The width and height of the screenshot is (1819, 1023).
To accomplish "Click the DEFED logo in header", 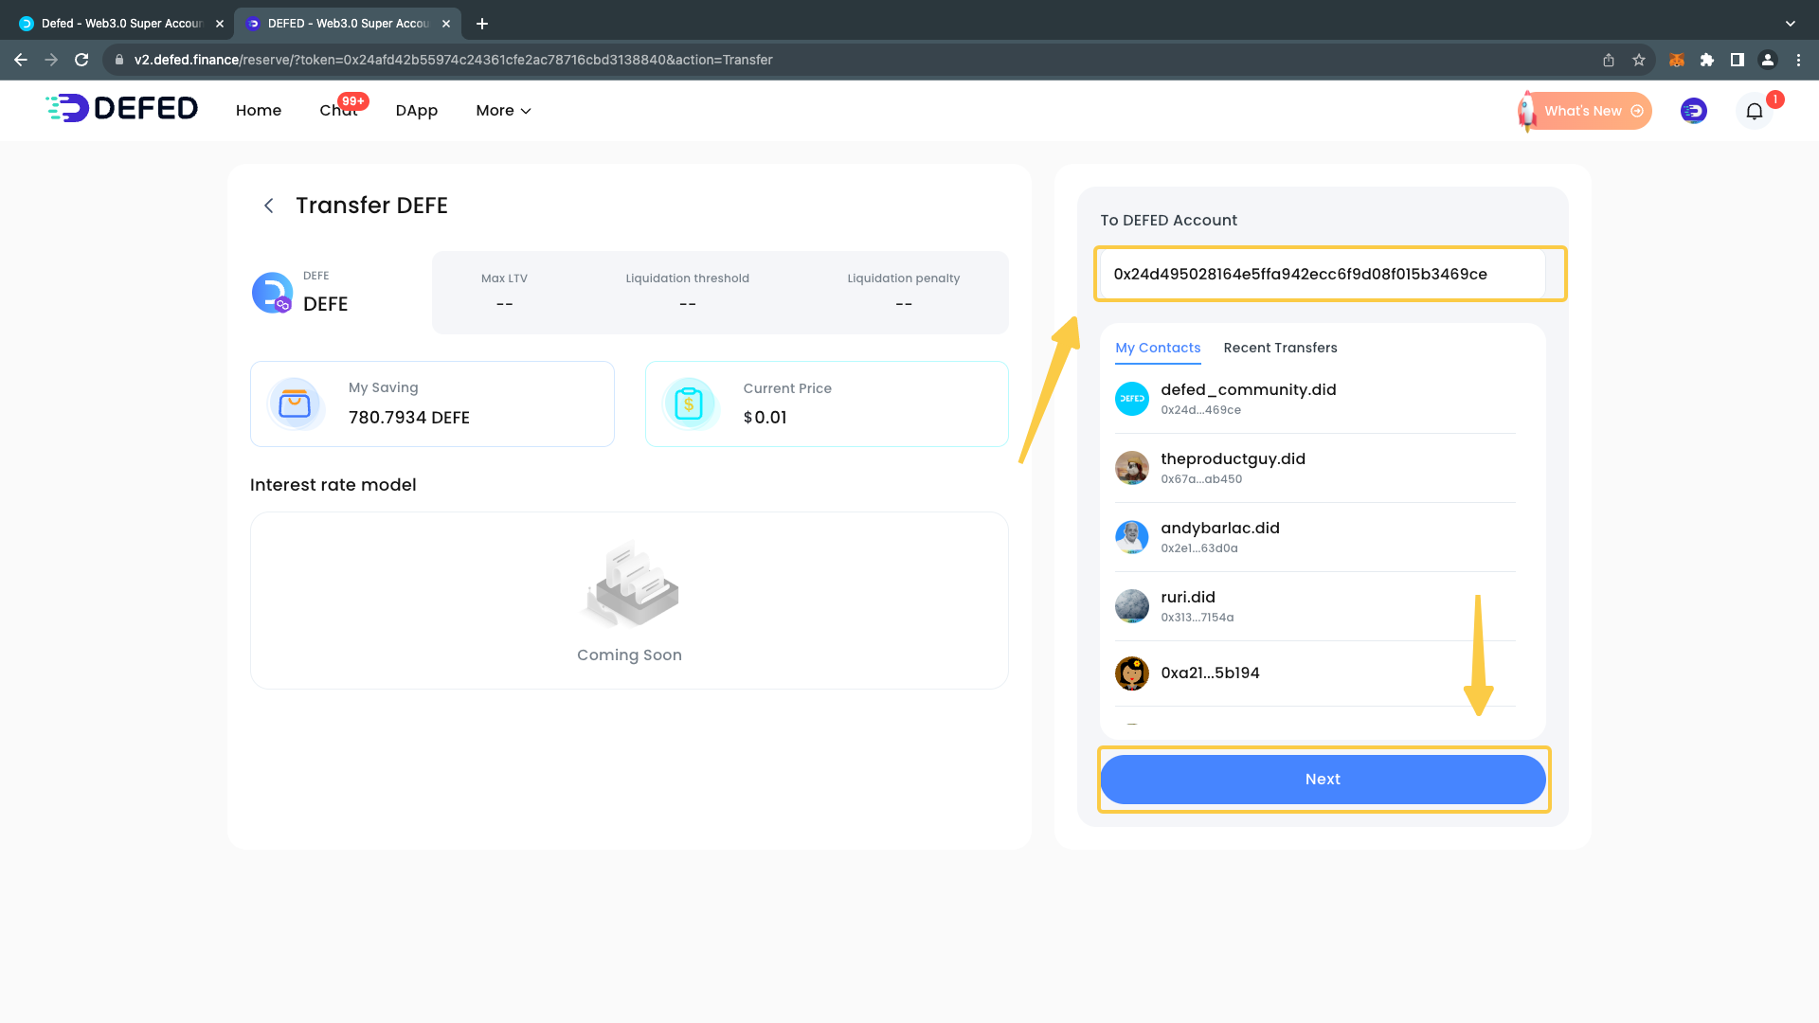I will click(x=122, y=109).
